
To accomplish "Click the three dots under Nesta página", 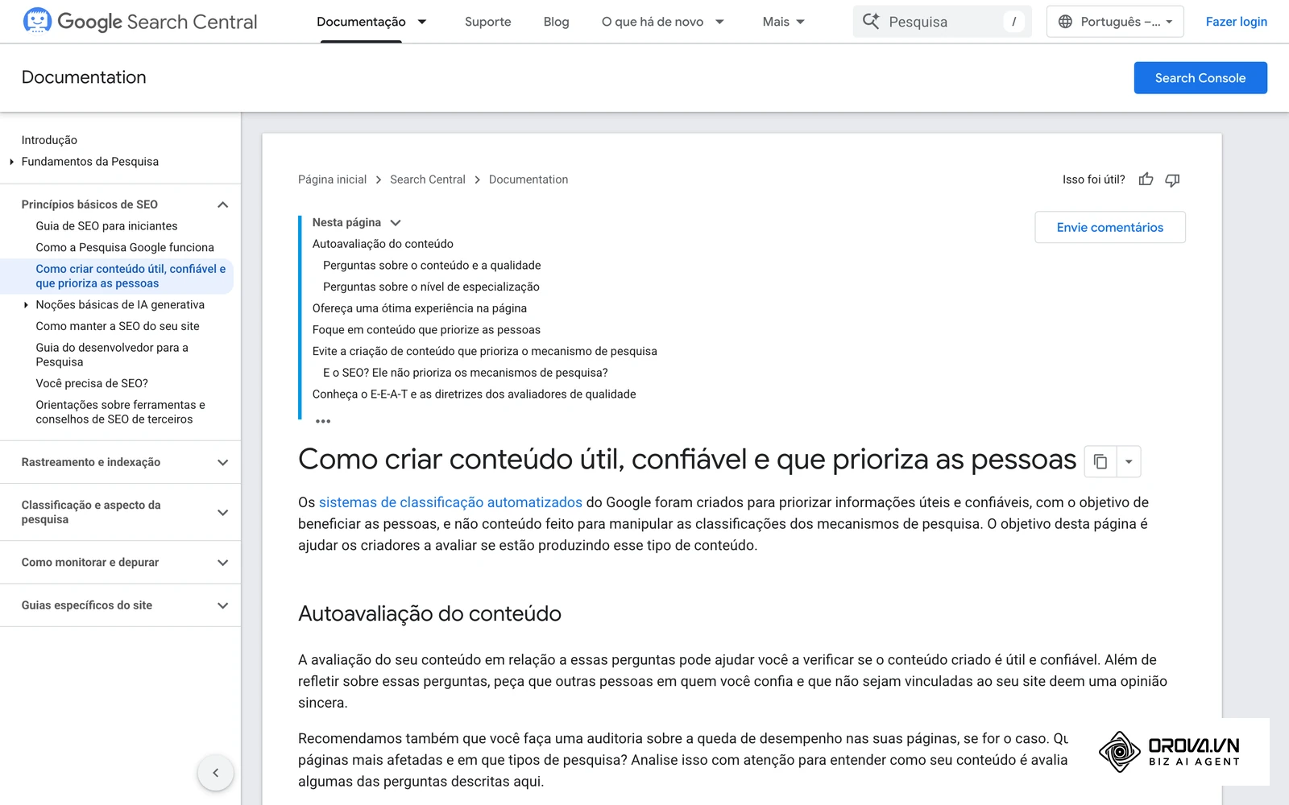I will coord(323,421).
